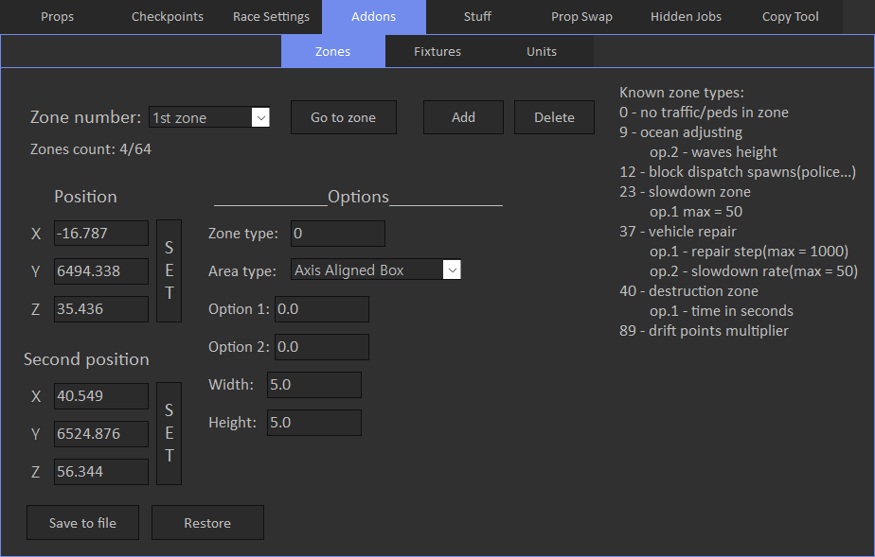The height and width of the screenshot is (557, 875).
Task: Click the Second position Y field
Action: tap(101, 434)
